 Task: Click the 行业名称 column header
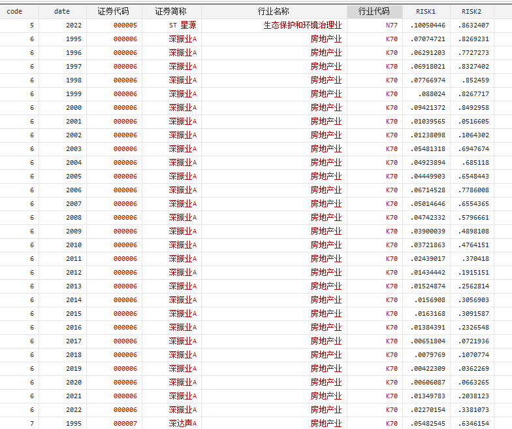click(273, 11)
